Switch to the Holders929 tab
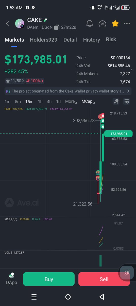 43,40
